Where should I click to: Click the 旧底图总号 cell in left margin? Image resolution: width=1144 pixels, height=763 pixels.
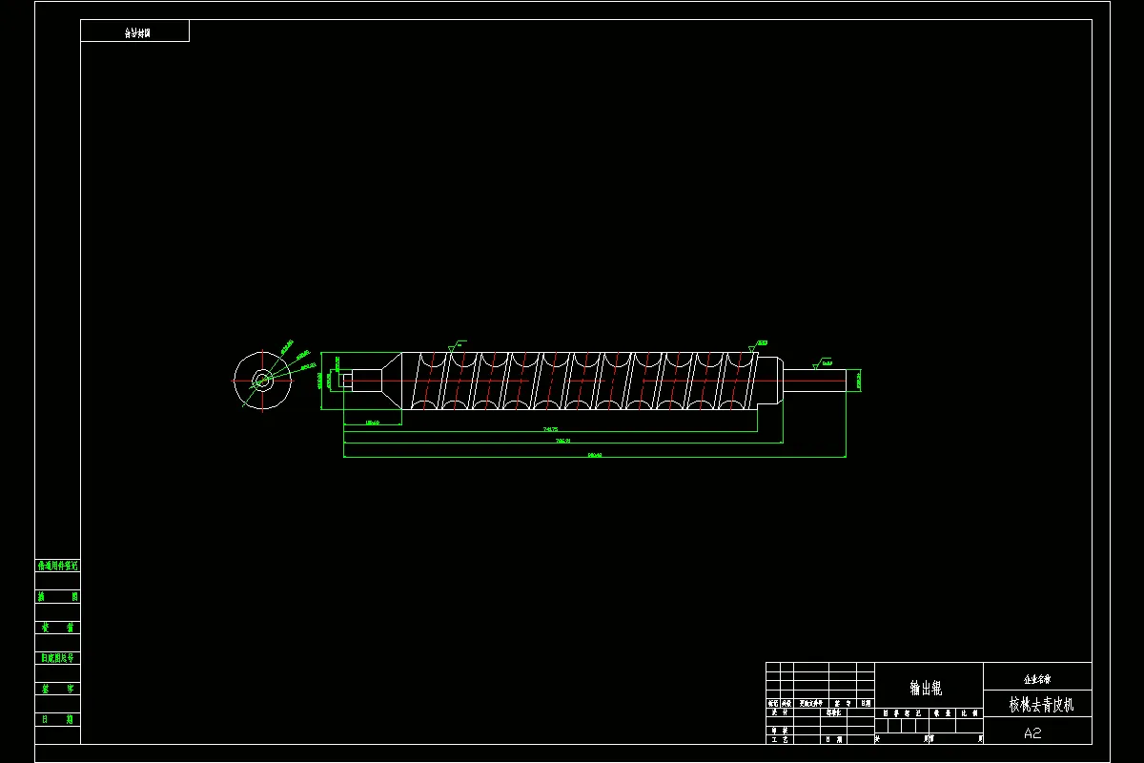[57, 658]
